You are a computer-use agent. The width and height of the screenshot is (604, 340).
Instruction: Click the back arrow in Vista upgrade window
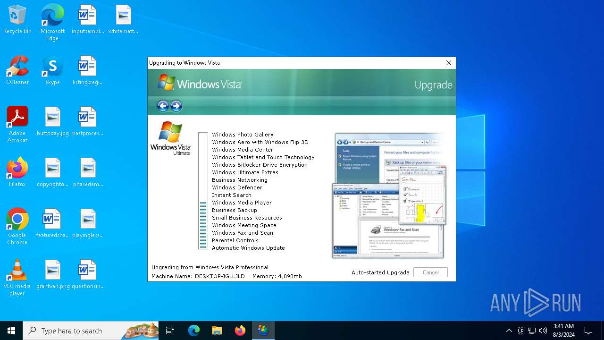(x=163, y=106)
